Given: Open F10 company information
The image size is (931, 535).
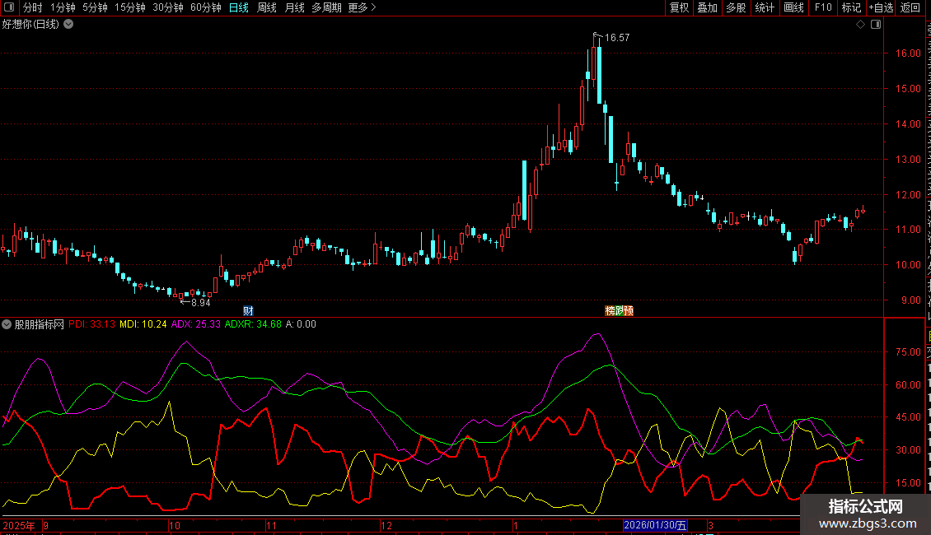Looking at the screenshot, I should click(x=823, y=7).
